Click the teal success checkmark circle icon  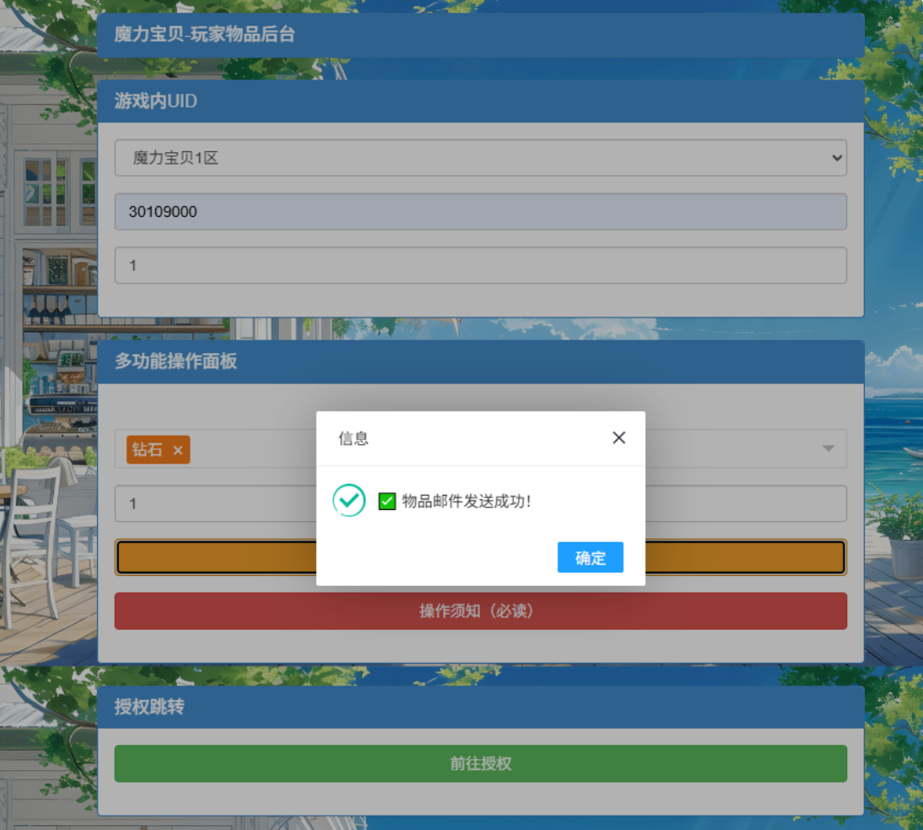[348, 501]
